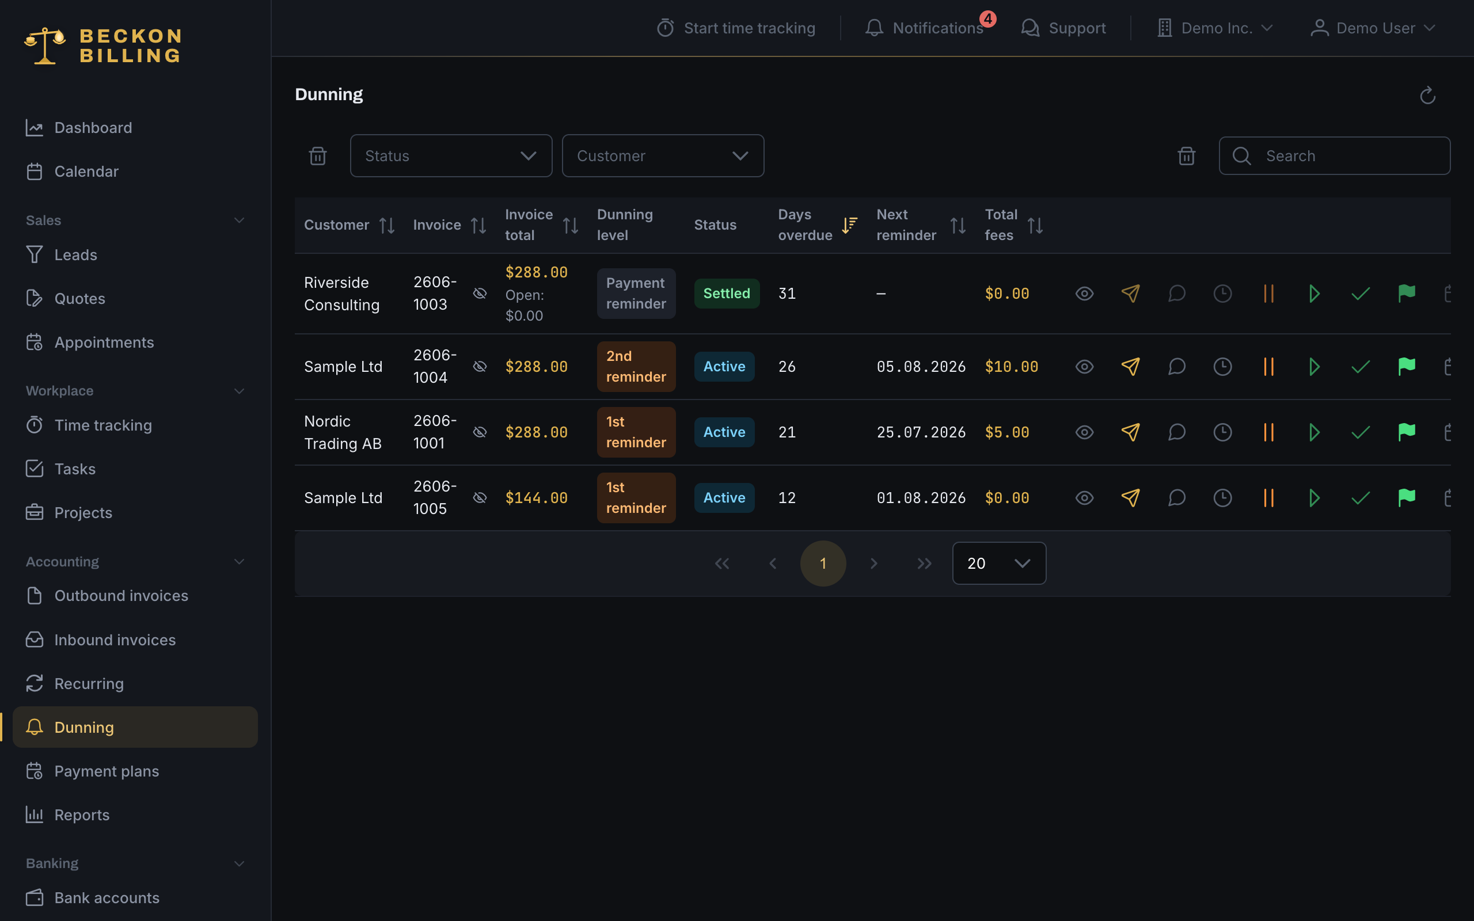Open comment bubble for Nordic Trading AB
Image resolution: width=1474 pixels, height=921 pixels.
point(1177,432)
